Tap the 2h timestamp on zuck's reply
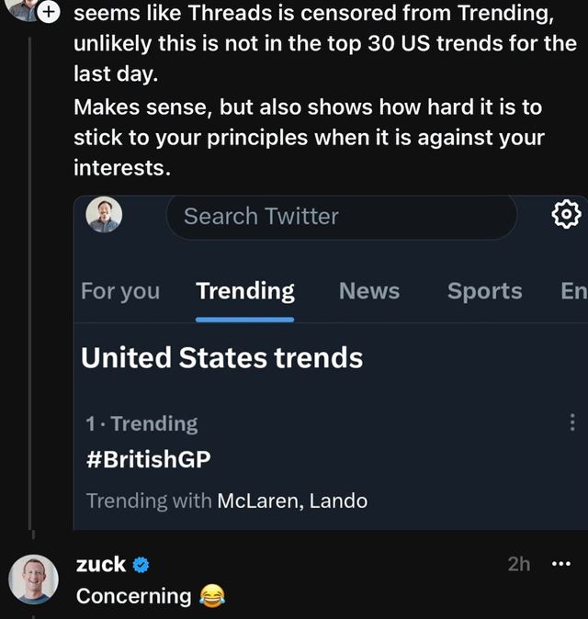The image size is (588, 619). (519, 564)
